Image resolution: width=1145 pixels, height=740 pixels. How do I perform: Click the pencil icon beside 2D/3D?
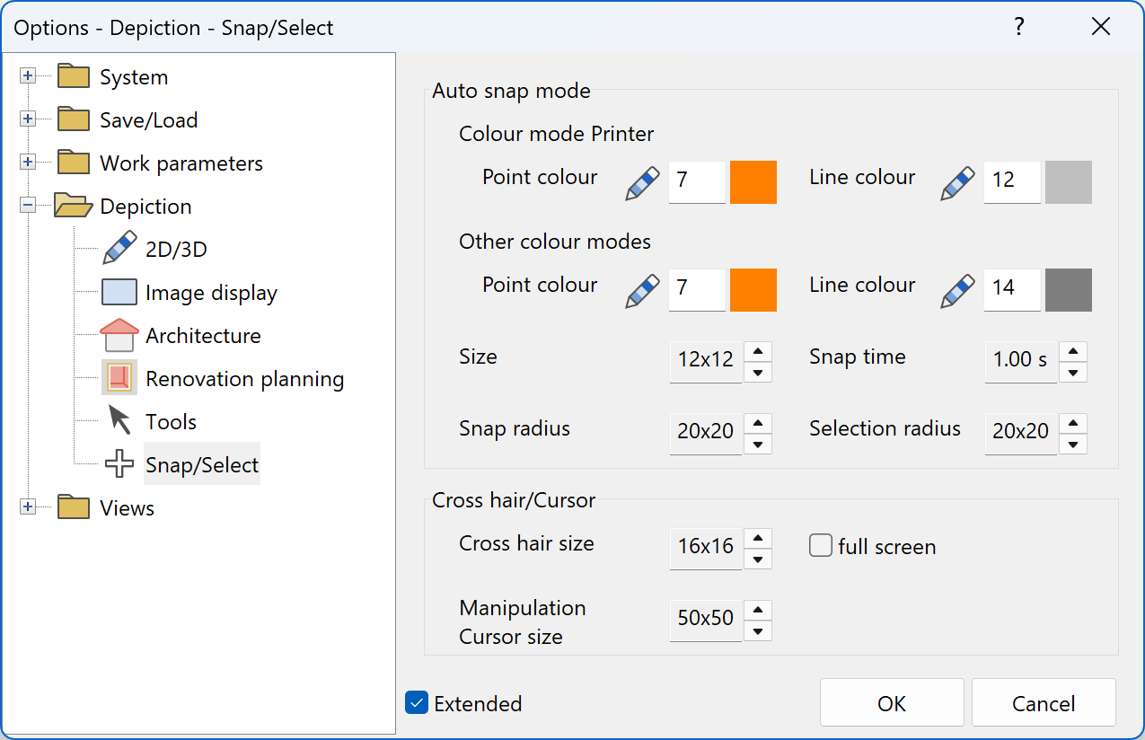119,247
